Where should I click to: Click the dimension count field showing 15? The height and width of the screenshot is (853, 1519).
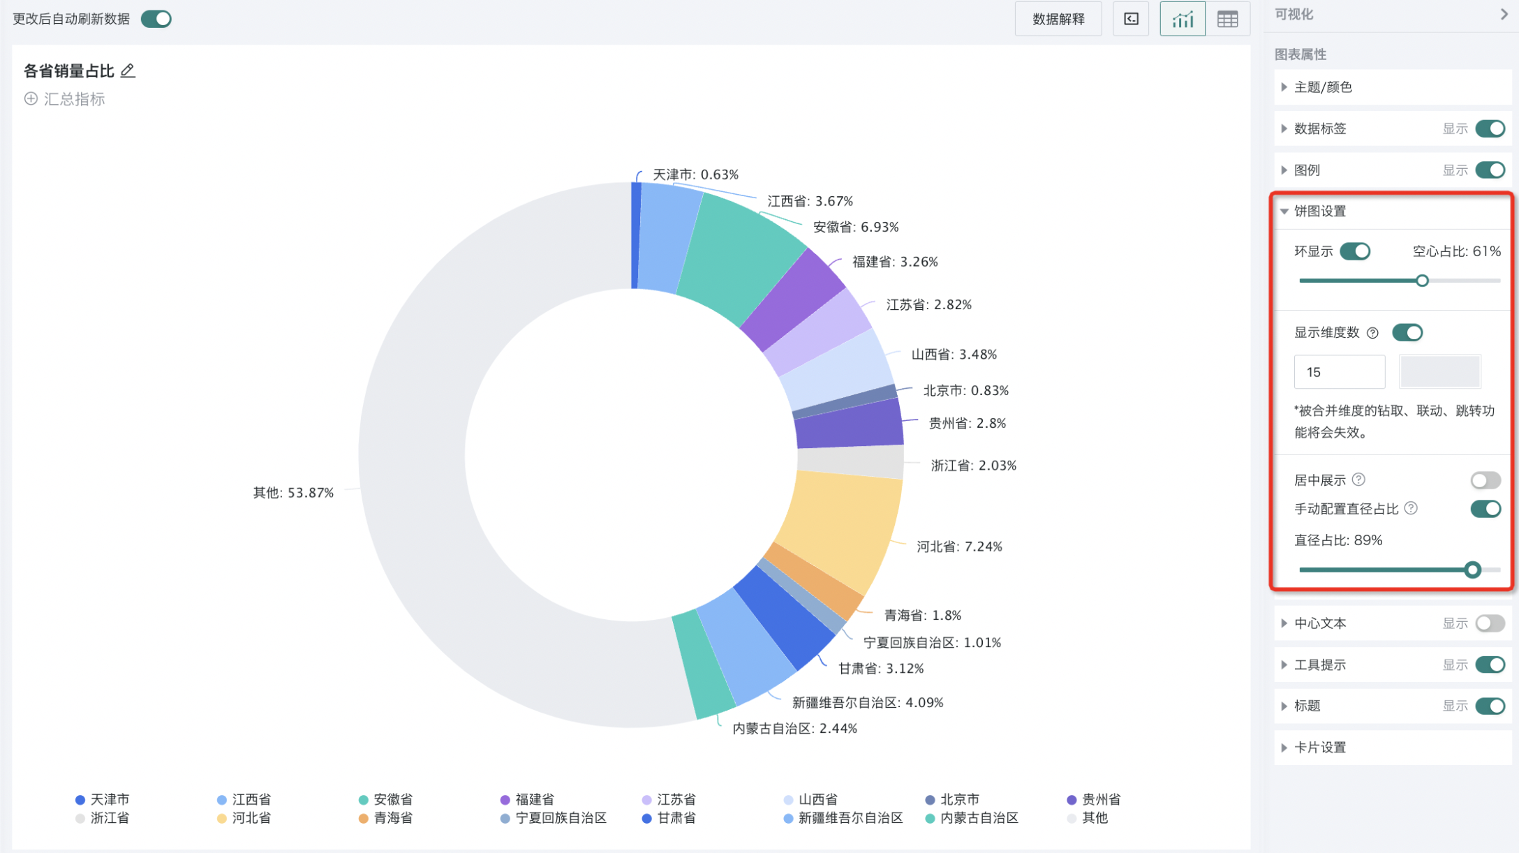[1339, 372]
